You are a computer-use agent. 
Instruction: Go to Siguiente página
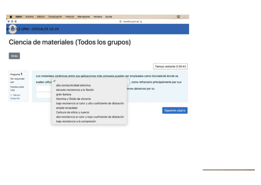[x=175, y=110]
